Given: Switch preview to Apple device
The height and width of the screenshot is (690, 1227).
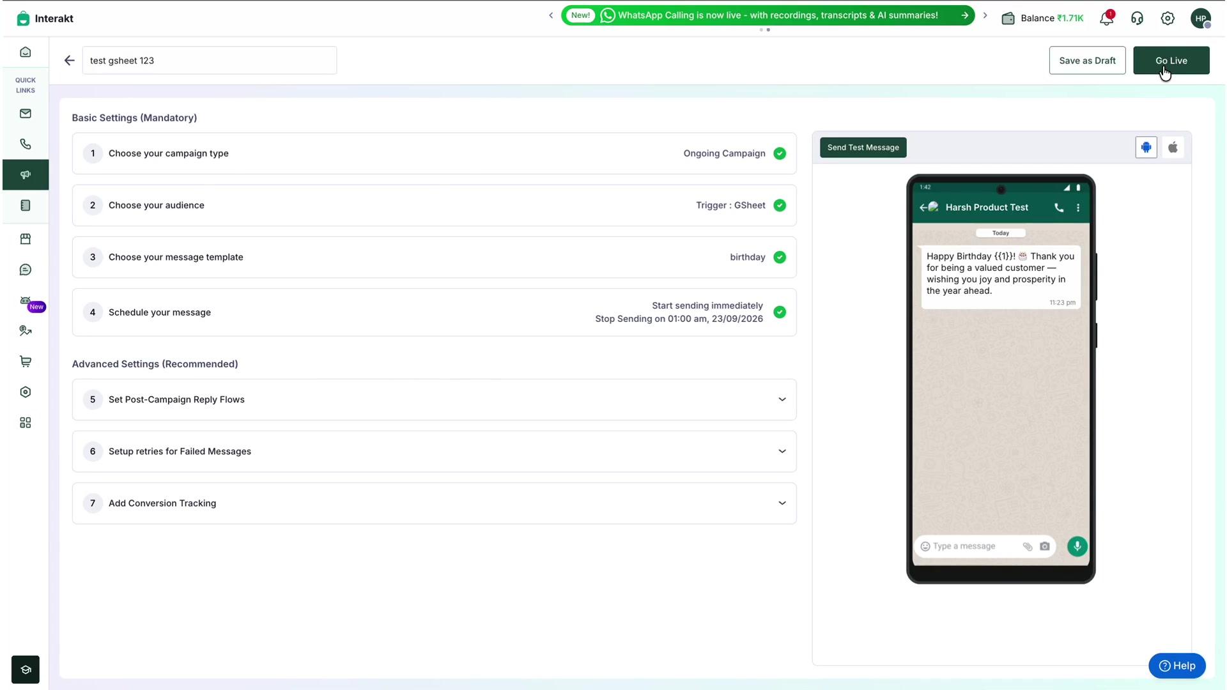Looking at the screenshot, I should (x=1173, y=148).
